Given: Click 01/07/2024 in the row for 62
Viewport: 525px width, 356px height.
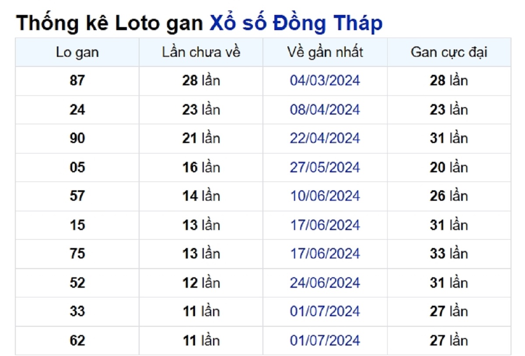Looking at the screenshot, I should click(x=325, y=340).
